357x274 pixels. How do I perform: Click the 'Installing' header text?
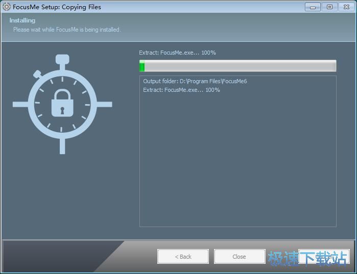[x=22, y=20]
